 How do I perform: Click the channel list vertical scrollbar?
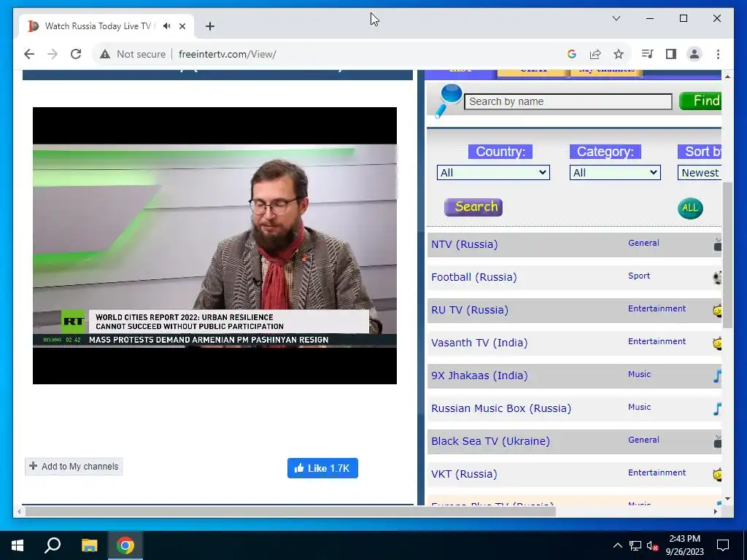(x=727, y=254)
